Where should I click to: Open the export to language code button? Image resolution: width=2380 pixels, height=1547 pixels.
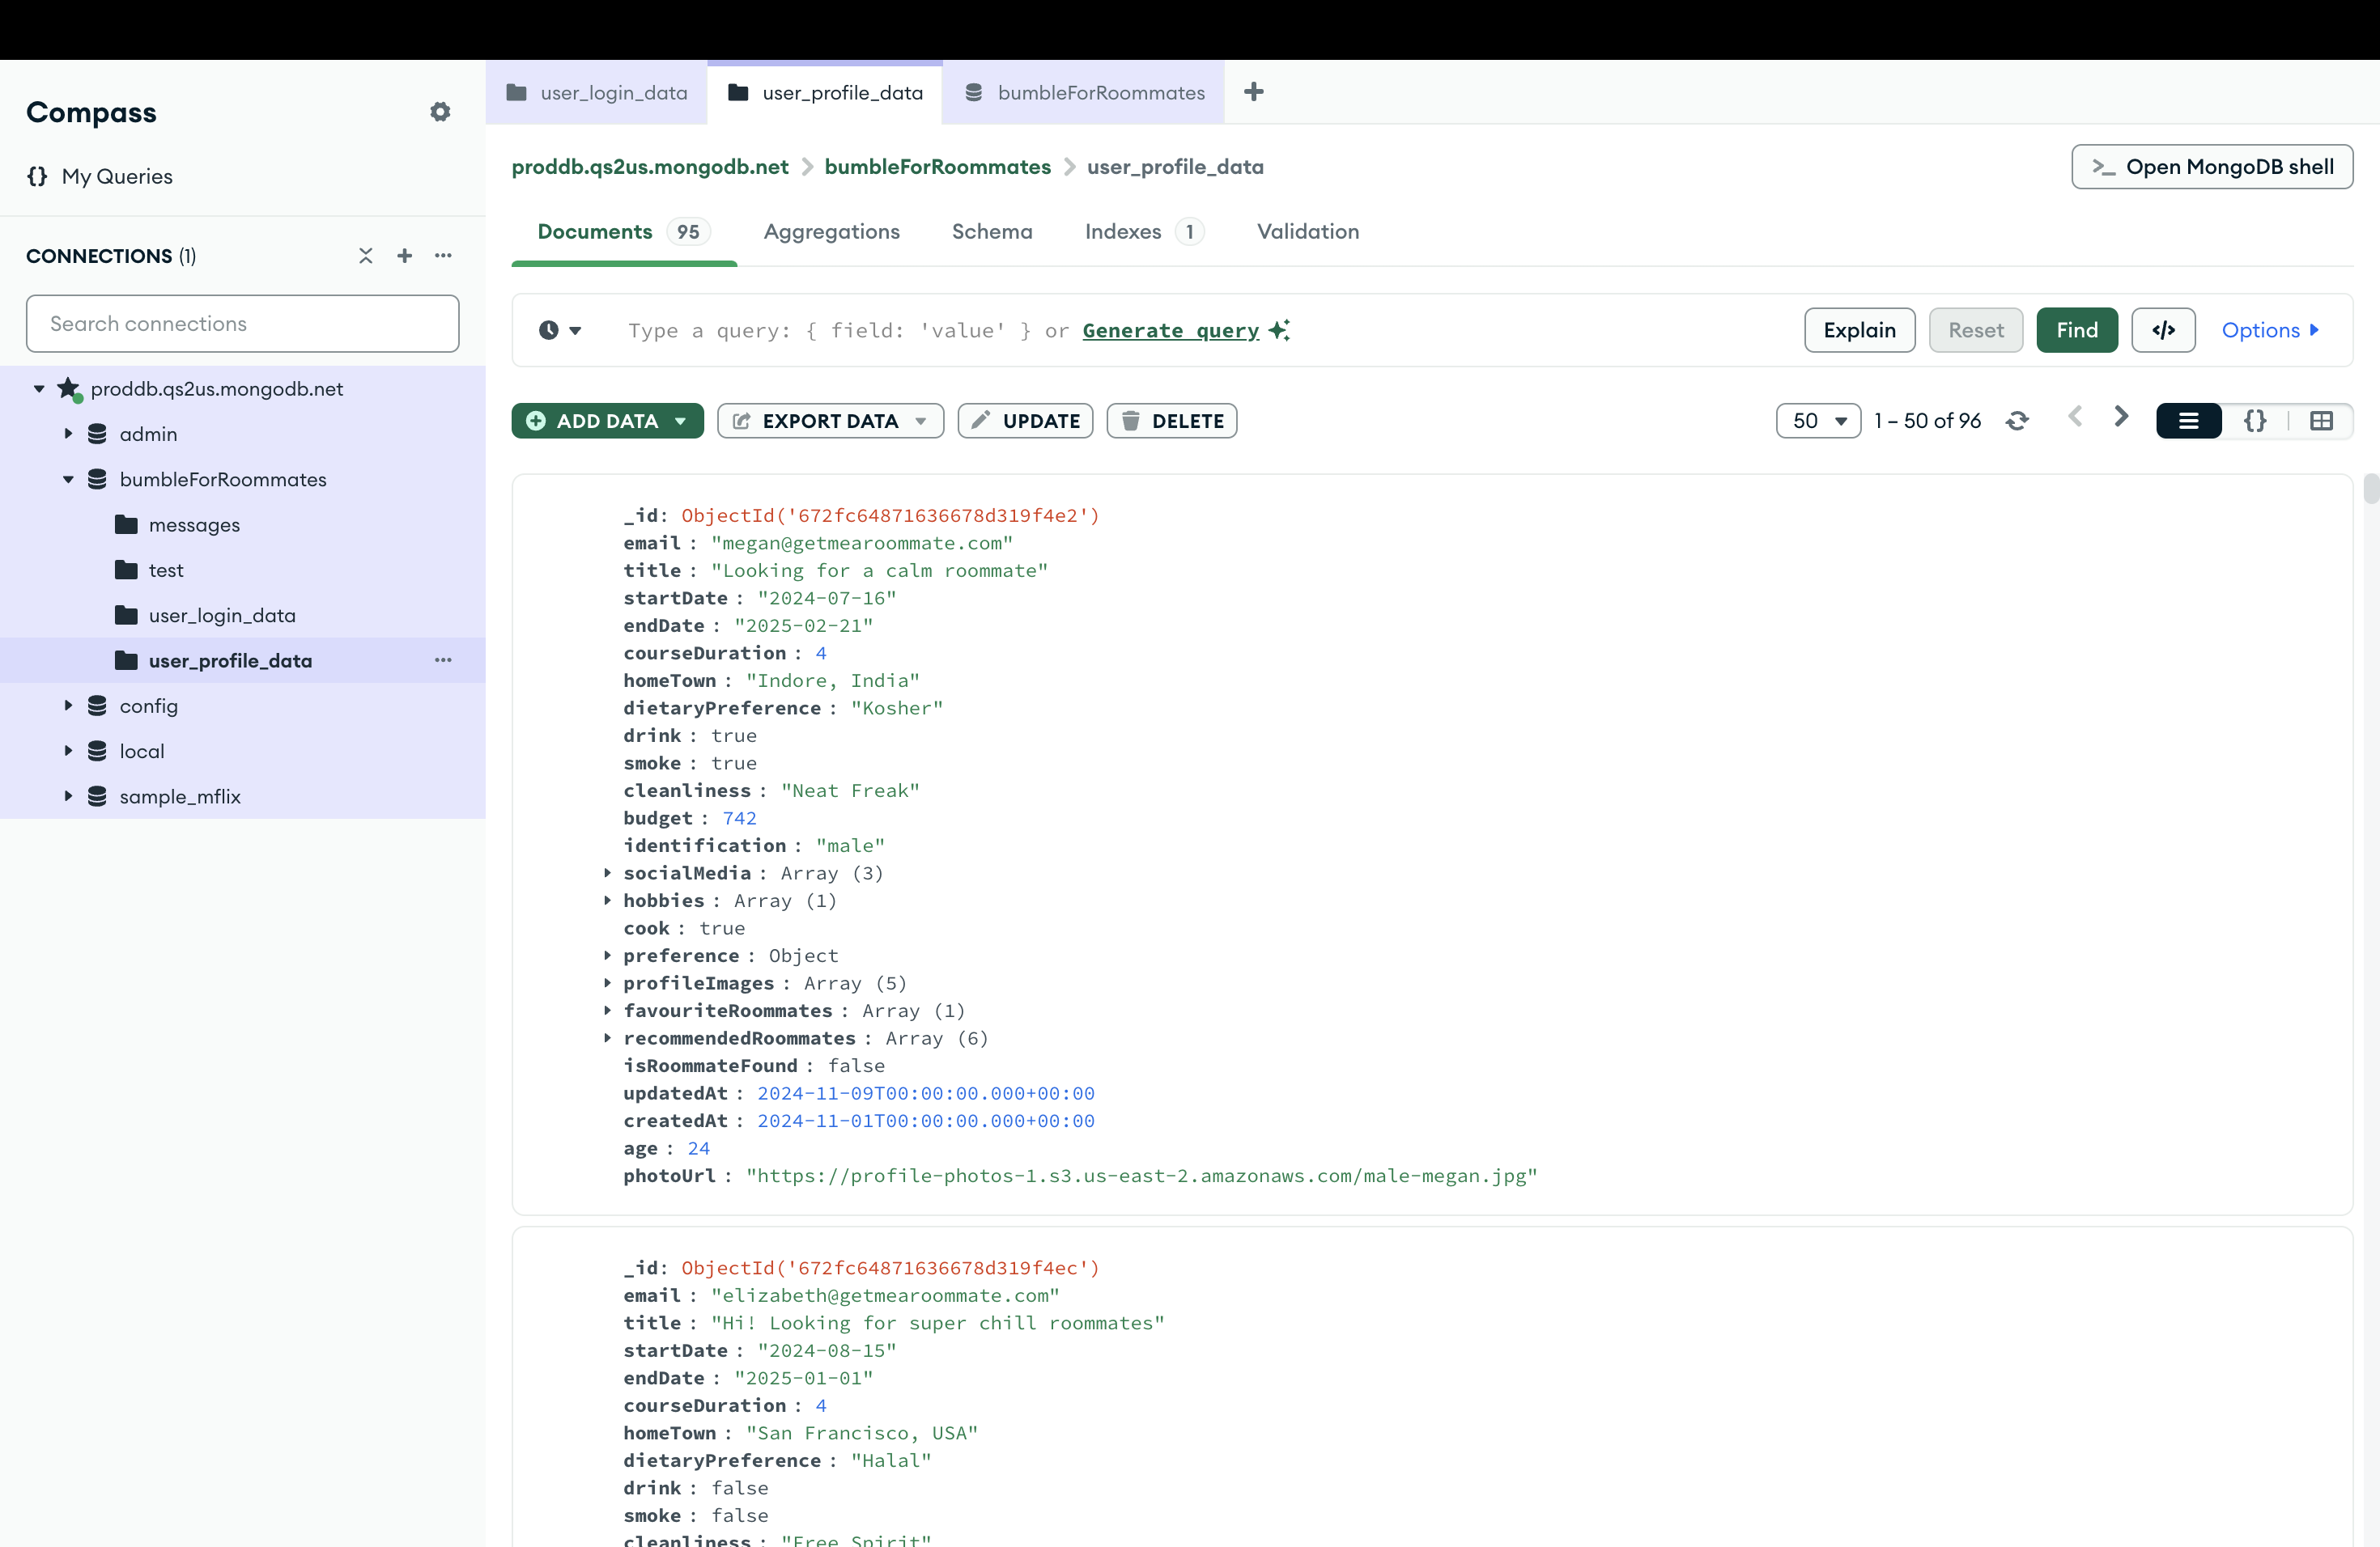(x=2163, y=330)
